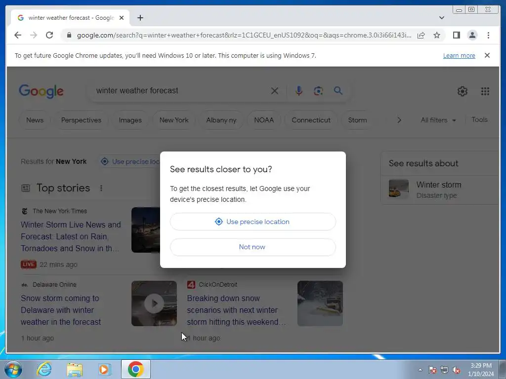Open the taskbar clock showing 3:29 PM
The width and height of the screenshot is (506, 379).
tap(481, 370)
